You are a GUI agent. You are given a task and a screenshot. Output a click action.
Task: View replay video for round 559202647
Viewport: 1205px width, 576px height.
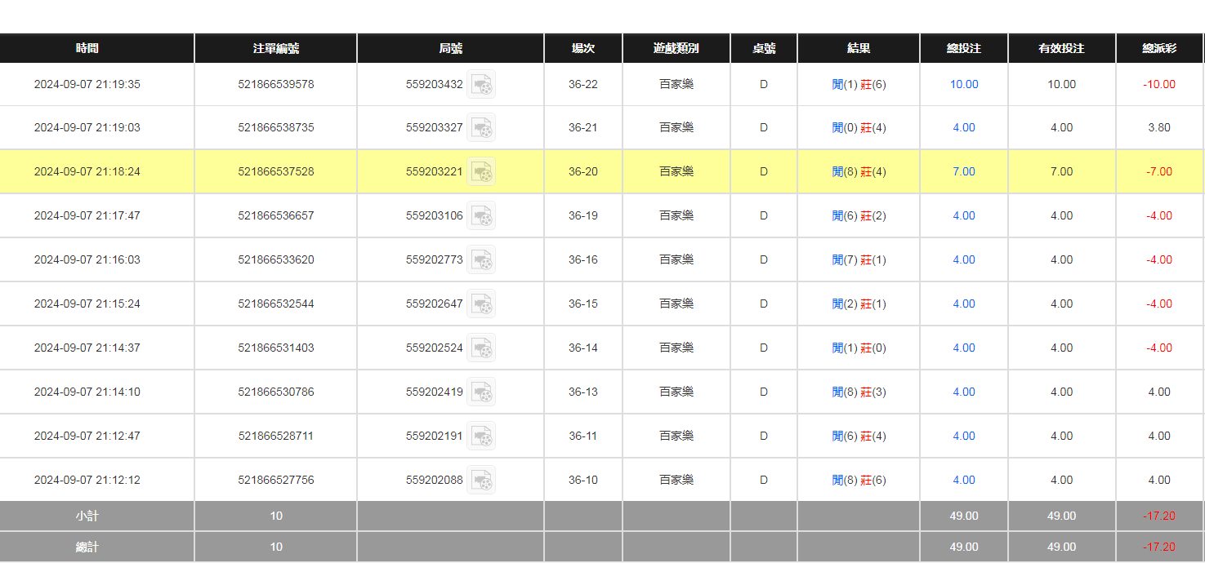click(481, 304)
